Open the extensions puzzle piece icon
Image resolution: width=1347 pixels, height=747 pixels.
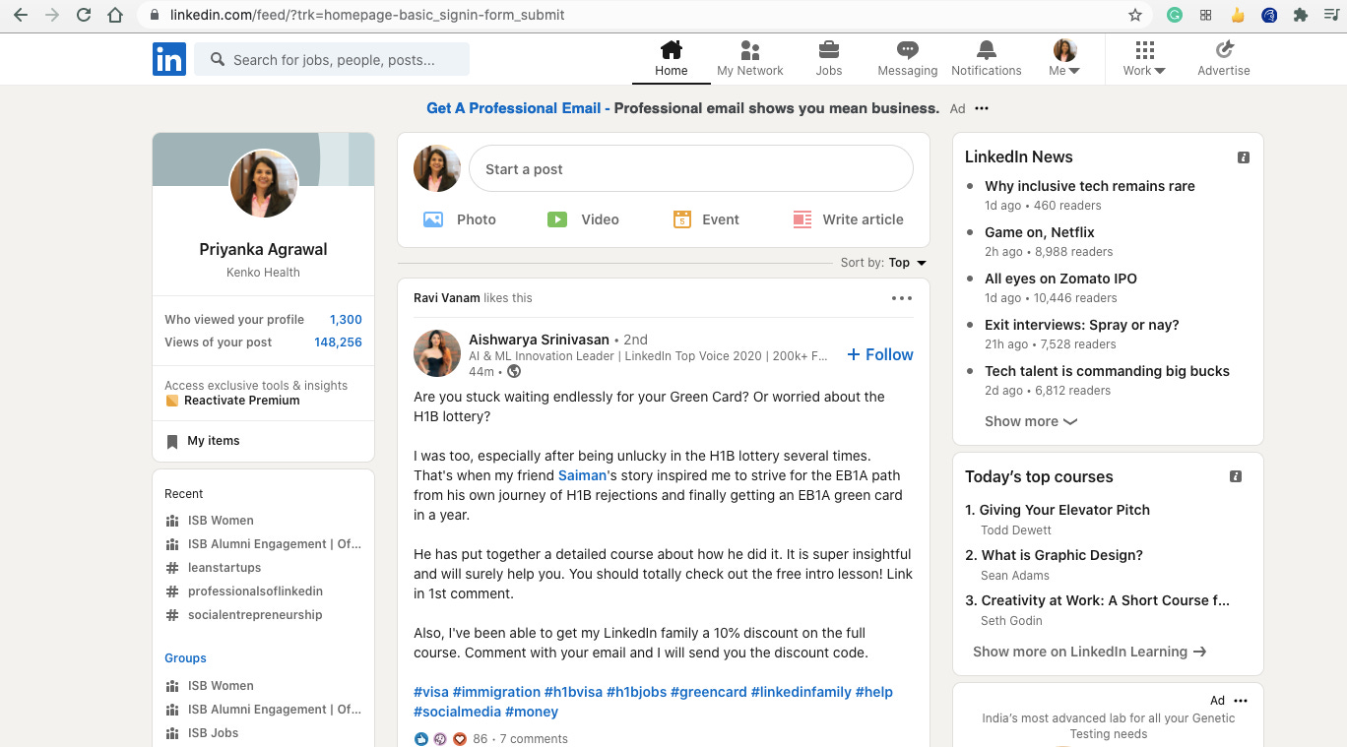[x=1301, y=15]
